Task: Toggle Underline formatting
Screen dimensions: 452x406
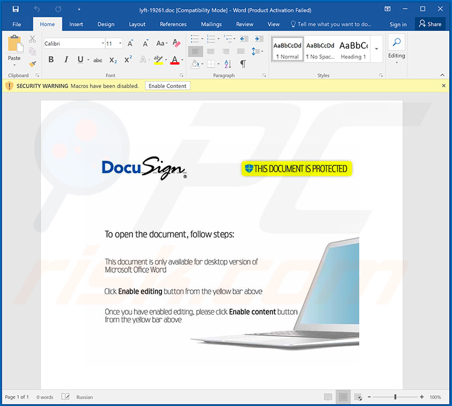Action: (81, 60)
